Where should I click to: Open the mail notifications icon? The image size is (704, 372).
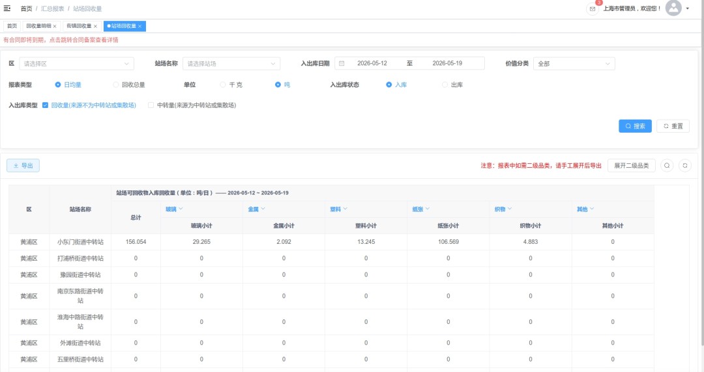[592, 8]
